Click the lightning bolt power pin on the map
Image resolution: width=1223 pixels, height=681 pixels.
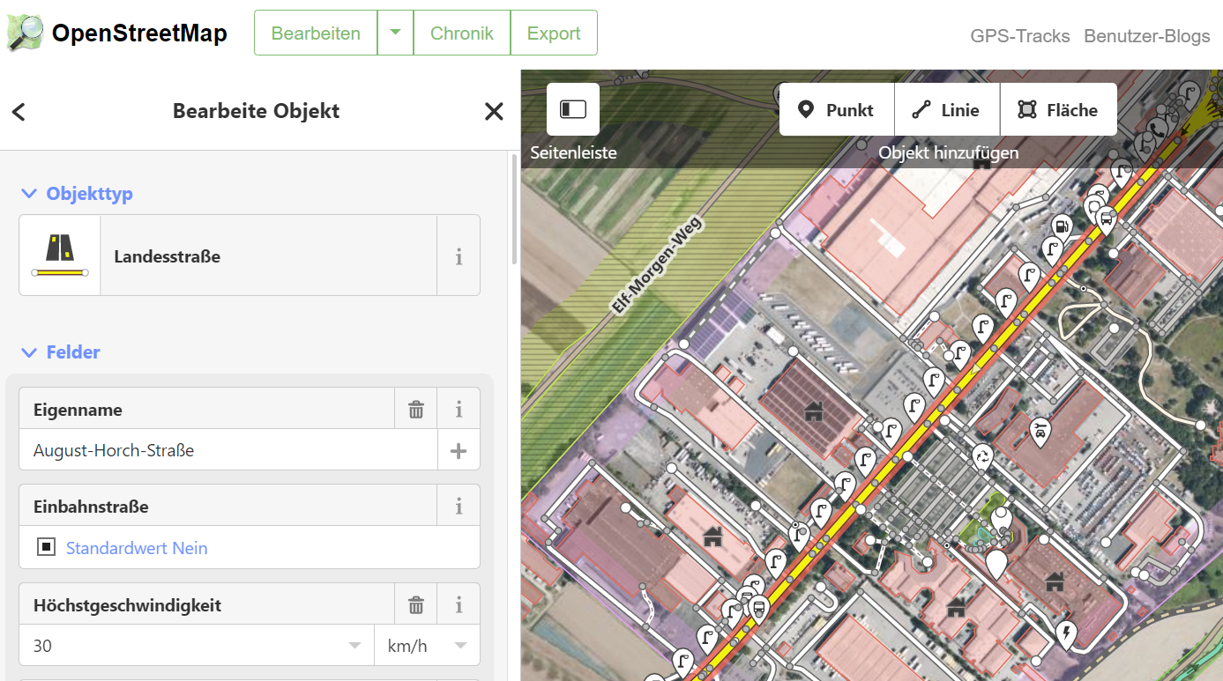coord(1066,633)
